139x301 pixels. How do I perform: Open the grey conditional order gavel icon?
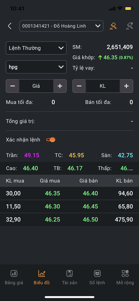[x=129, y=26]
